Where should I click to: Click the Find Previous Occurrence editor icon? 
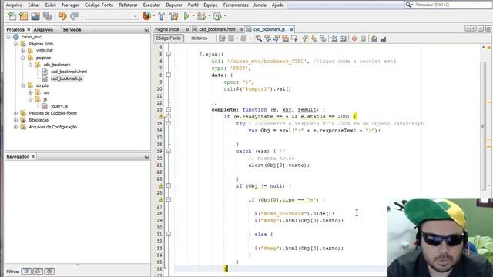click(x=267, y=38)
